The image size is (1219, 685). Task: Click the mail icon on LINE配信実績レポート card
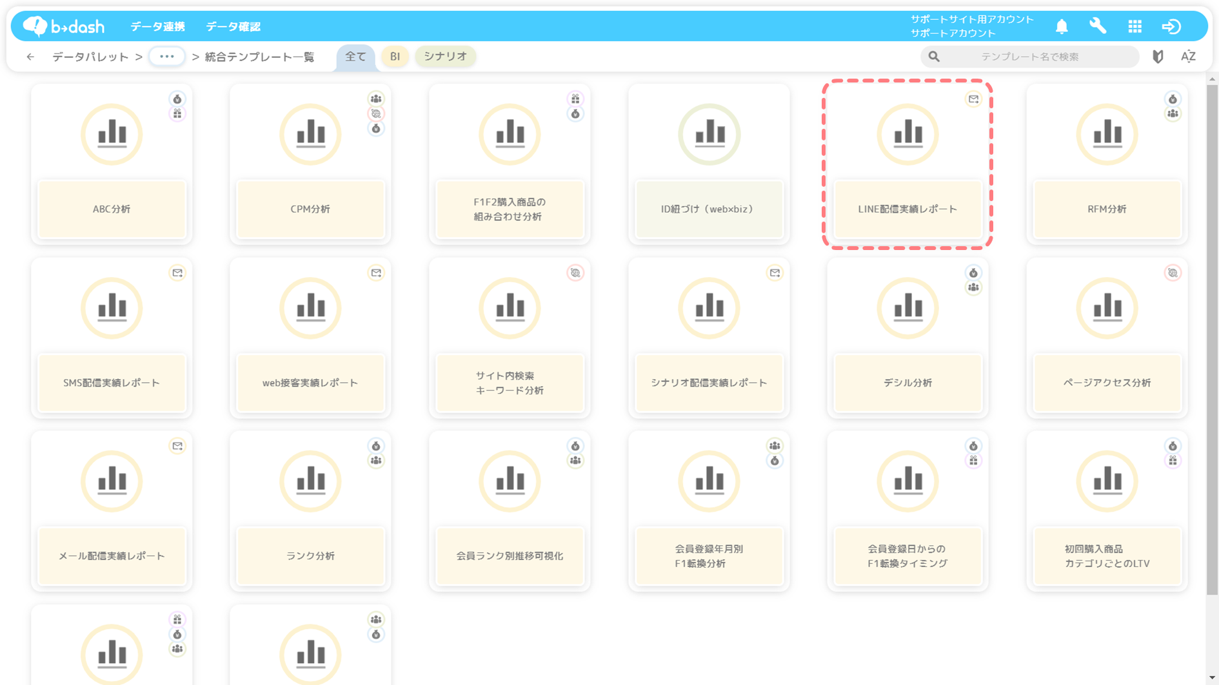tap(973, 99)
